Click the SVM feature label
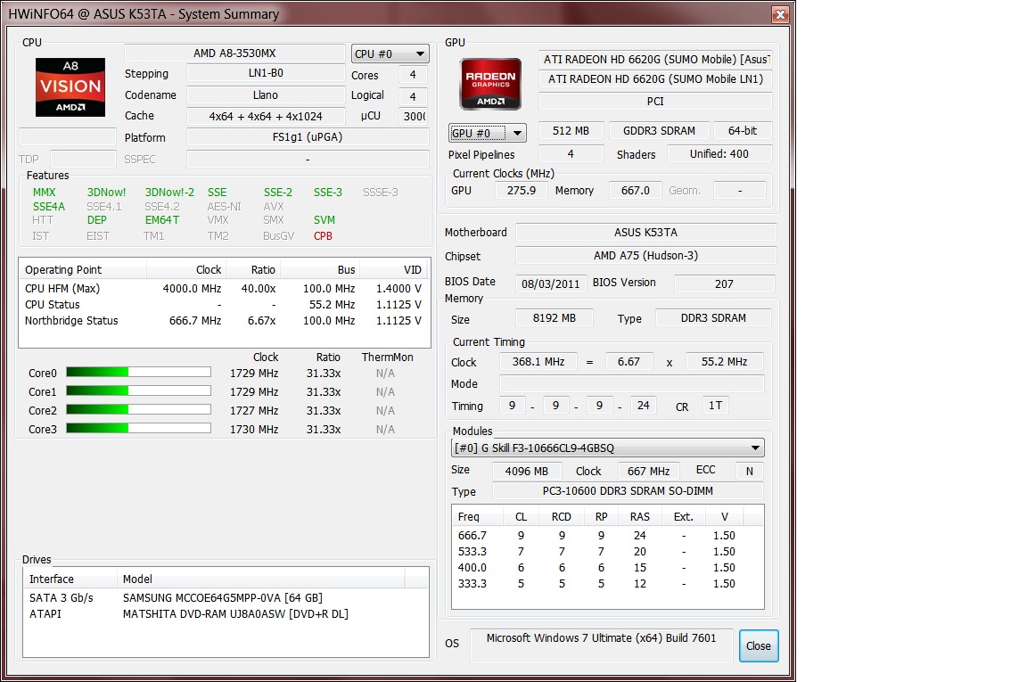Viewport: 1027px width, 682px height. (x=325, y=220)
